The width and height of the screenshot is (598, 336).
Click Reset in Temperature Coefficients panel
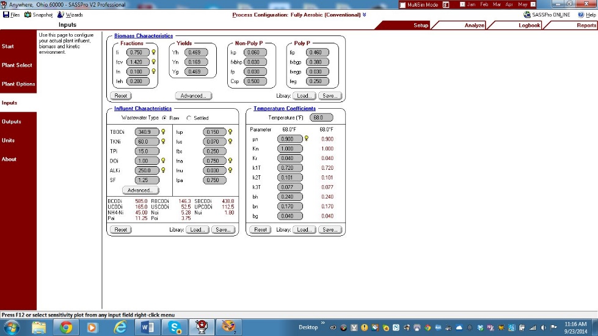click(x=261, y=230)
